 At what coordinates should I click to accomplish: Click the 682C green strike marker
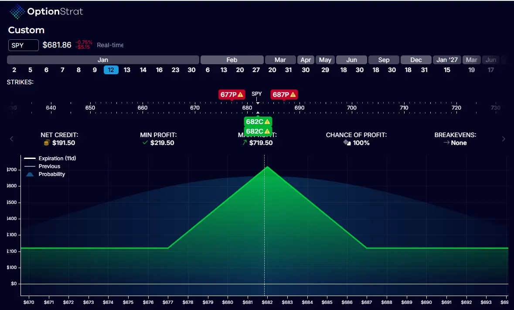(258, 122)
